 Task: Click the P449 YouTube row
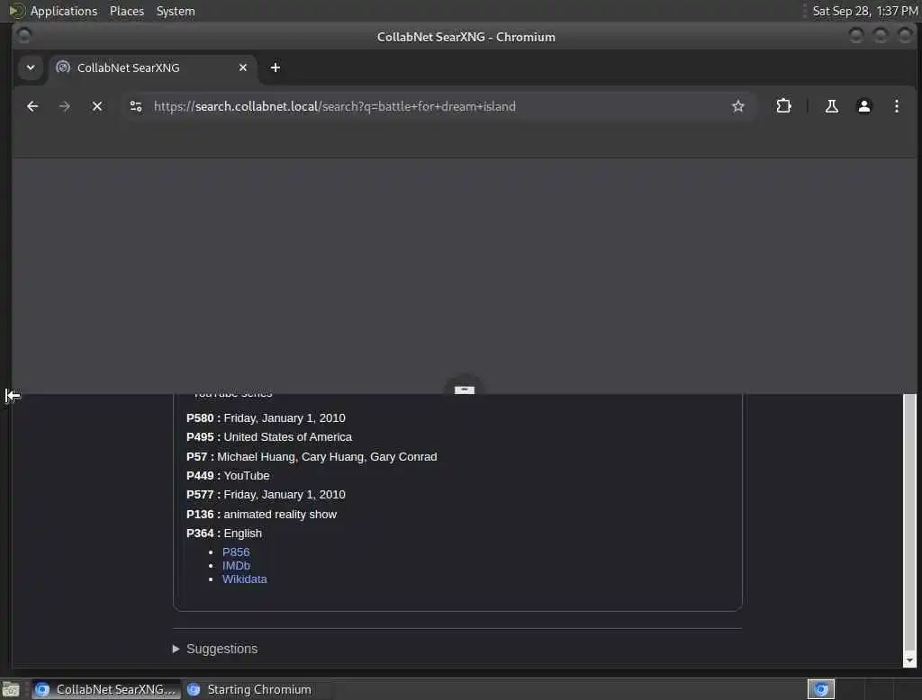[228, 475]
